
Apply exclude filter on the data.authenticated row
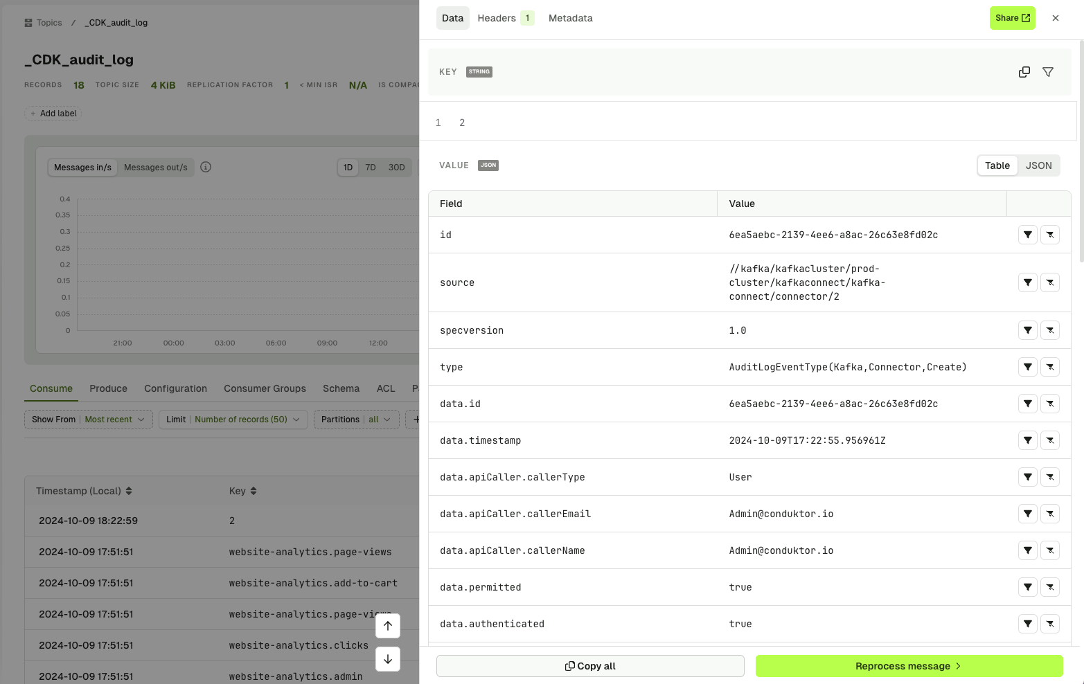click(1050, 624)
